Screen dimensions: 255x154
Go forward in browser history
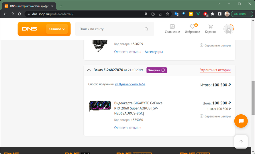12,14
